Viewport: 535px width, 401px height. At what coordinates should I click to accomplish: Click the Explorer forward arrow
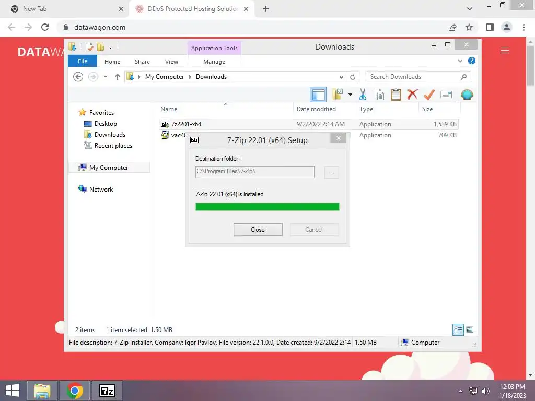click(93, 77)
